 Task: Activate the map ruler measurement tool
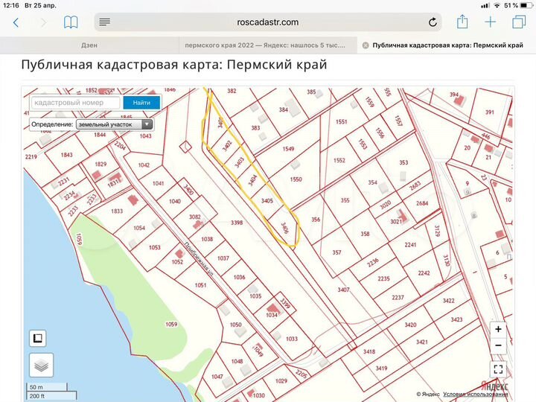coord(38,339)
